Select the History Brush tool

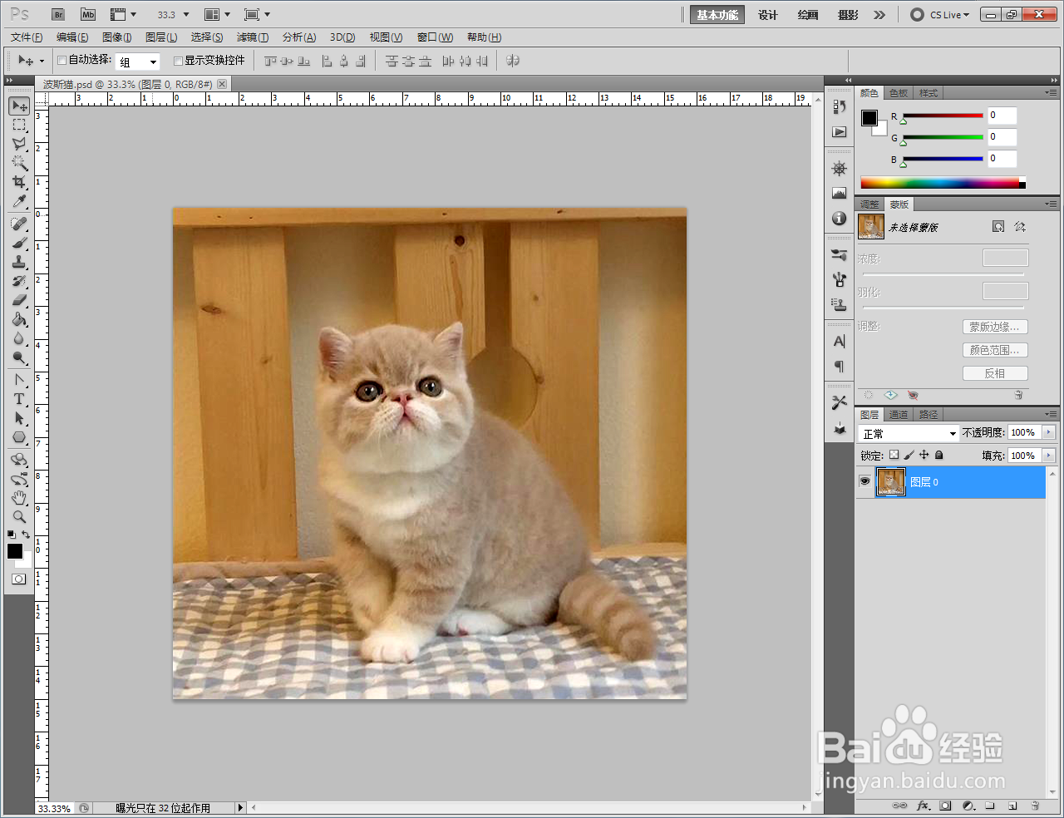click(19, 282)
